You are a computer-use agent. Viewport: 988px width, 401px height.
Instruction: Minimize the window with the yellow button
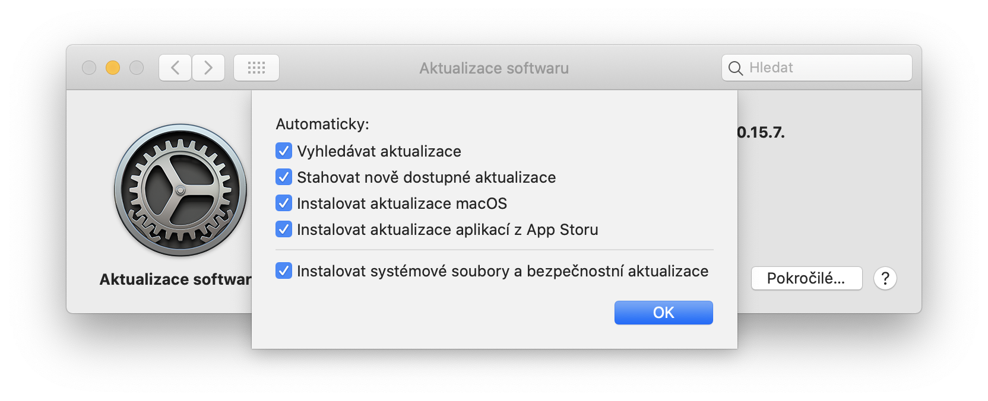[x=113, y=68]
